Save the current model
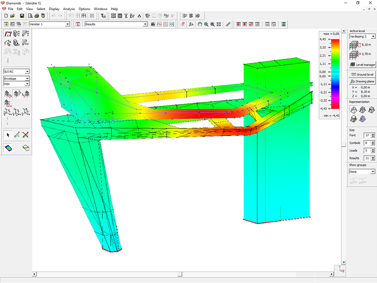Viewport: 377px width, 283px height. point(22,15)
